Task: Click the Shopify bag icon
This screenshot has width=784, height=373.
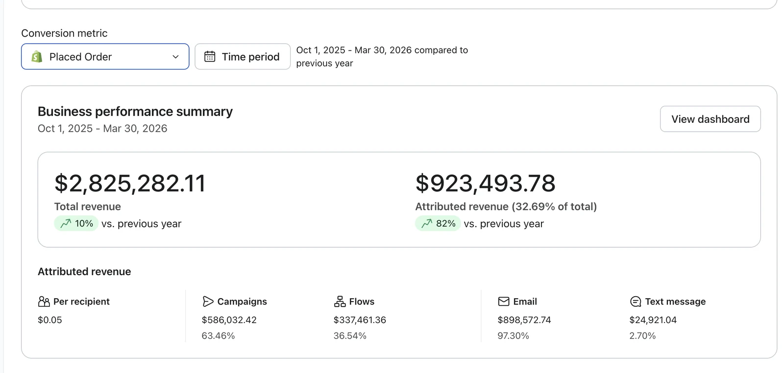Action: pos(37,57)
